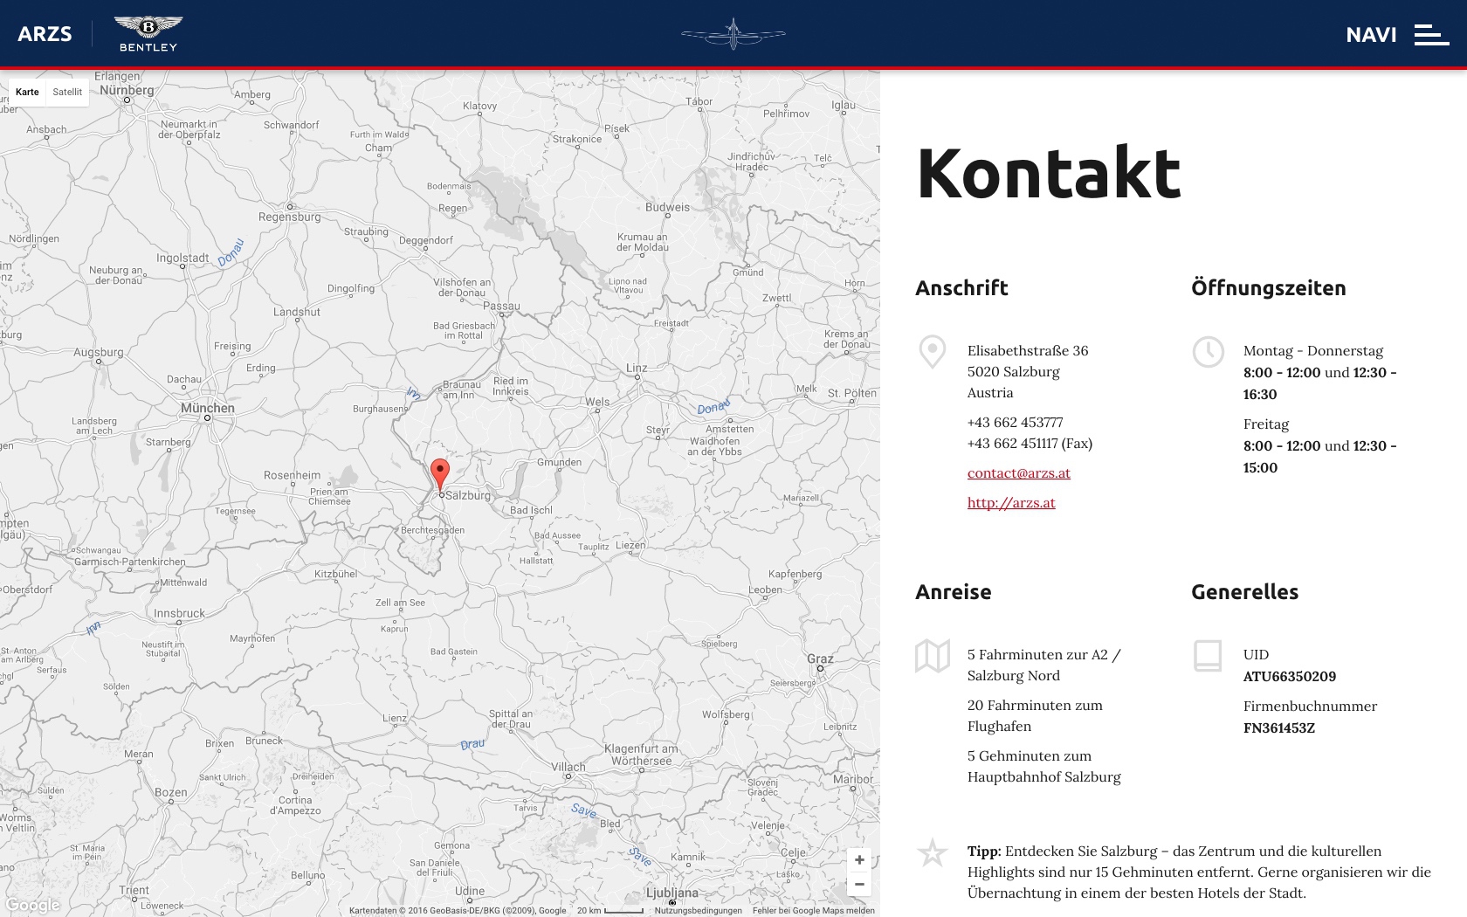Select the Karte map view
This screenshot has height=917, width=1467.
pyautogui.click(x=27, y=92)
